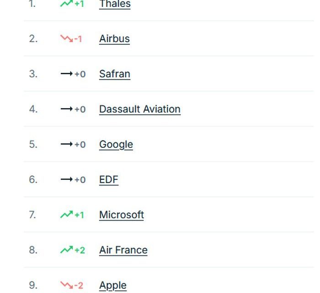Viewport: 320px width, 293px height.
Task: Click the red -2 trend icon beside Apple
Action: point(67,285)
